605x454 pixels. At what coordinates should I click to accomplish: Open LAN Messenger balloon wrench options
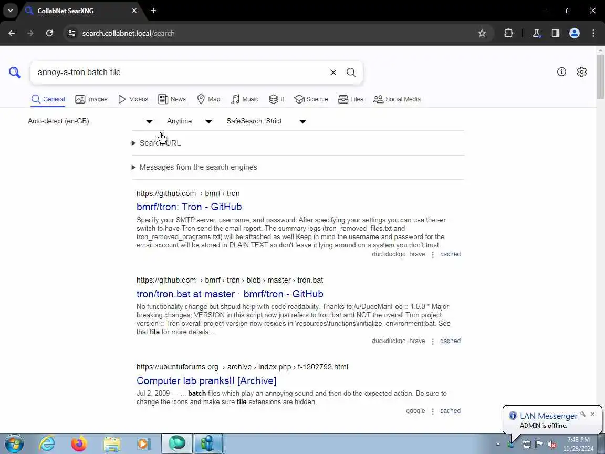(x=583, y=414)
